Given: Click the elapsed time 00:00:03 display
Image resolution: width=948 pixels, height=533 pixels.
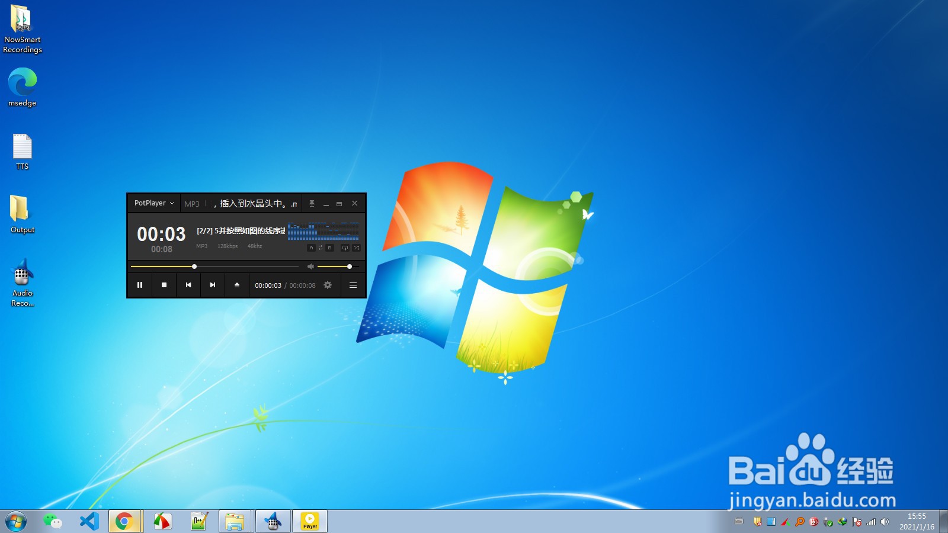Looking at the screenshot, I should [268, 285].
